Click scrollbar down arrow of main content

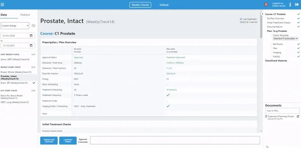[x=261, y=131]
